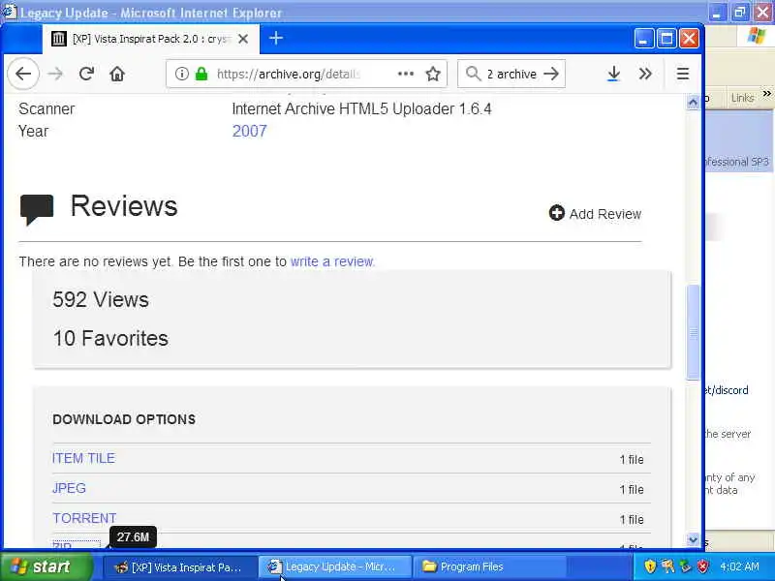Click the Windows Start button
Screen dimensions: 775x581
tap(46, 566)
